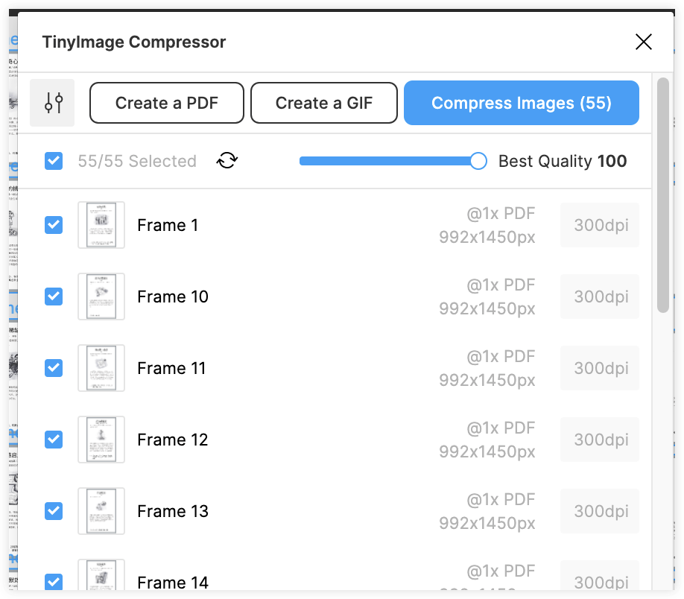The width and height of the screenshot is (684, 599).
Task: Open Frame 1 thumbnail preview
Action: [x=101, y=225]
